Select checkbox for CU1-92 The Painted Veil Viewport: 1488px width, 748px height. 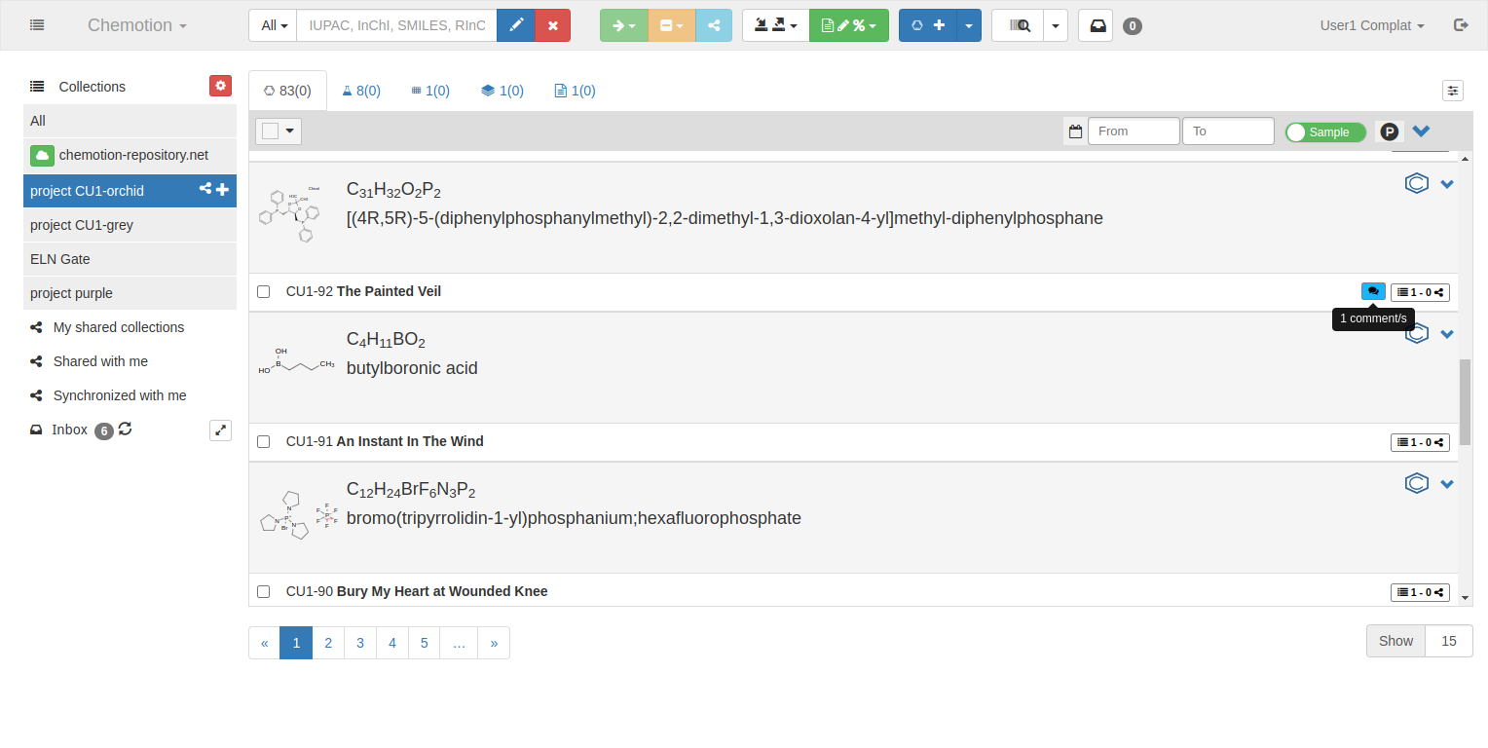pos(264,291)
